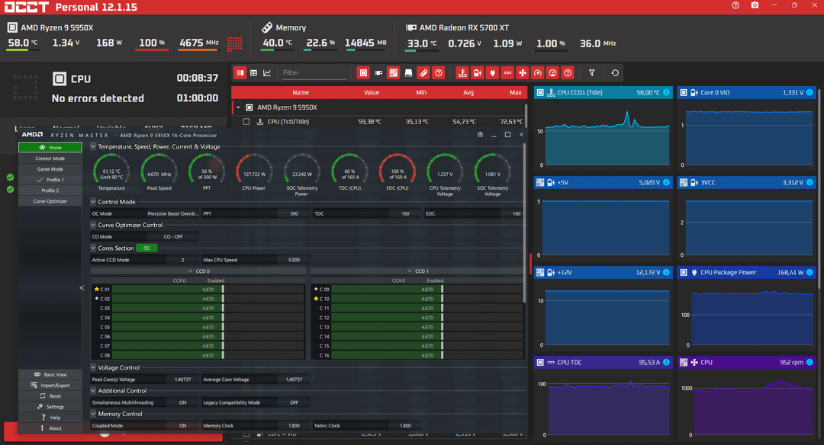This screenshot has width=824, height=445.
Task: Check the CPU (Tctl/Tdie) sensor checkbox
Action: (x=246, y=122)
